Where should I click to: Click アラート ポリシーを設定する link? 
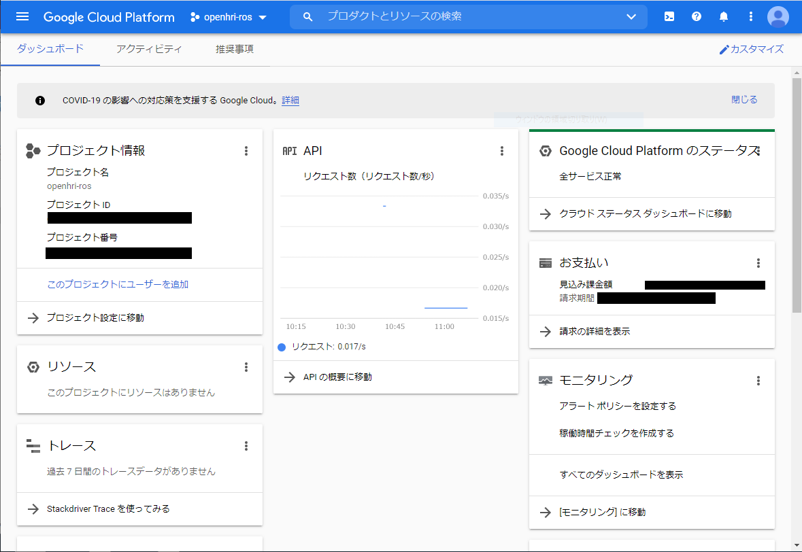click(618, 407)
